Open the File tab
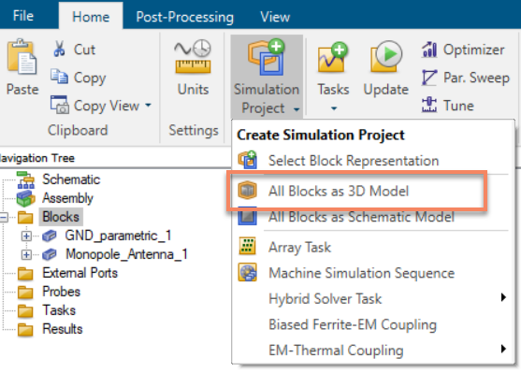Screen dimensions: 521x372 pyautogui.click(x=23, y=16)
